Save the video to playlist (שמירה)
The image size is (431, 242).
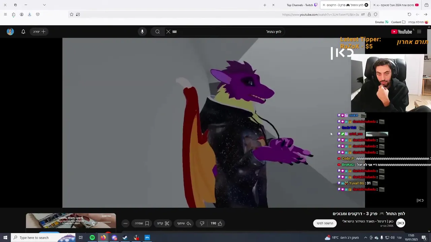click(x=142, y=223)
